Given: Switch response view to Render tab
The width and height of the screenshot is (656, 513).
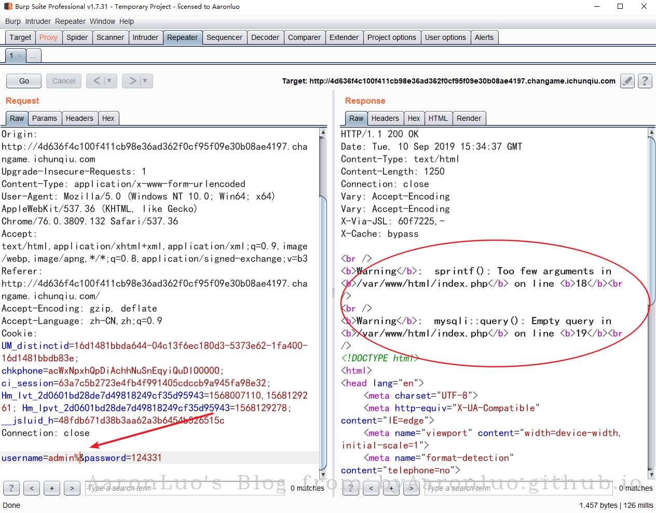Looking at the screenshot, I should click(x=469, y=118).
